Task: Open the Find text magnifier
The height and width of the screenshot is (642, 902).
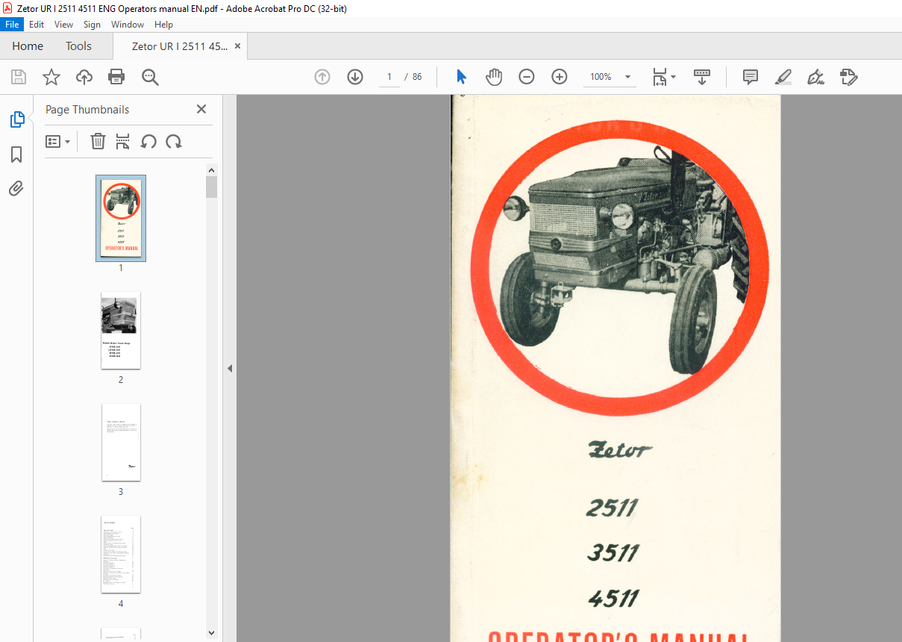Action: 150,77
